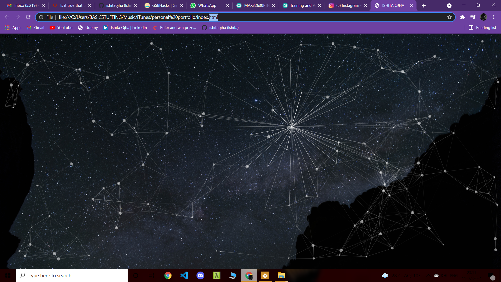Click the taskbar search box
Viewport: 501px width, 282px height.
coord(72,275)
